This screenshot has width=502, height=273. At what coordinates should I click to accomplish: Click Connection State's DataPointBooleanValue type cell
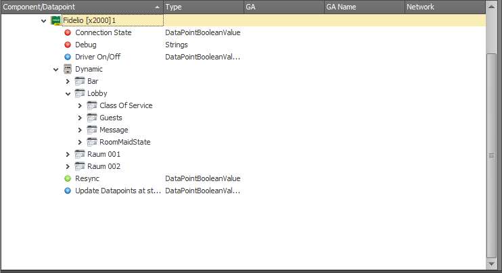(203, 32)
